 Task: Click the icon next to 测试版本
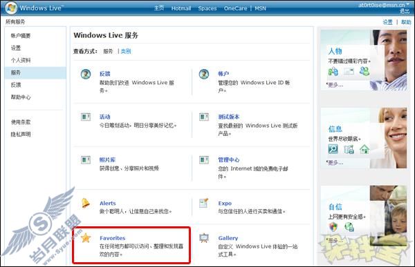coord(204,117)
